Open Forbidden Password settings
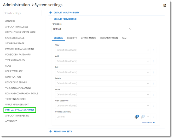 tap(18, 55)
